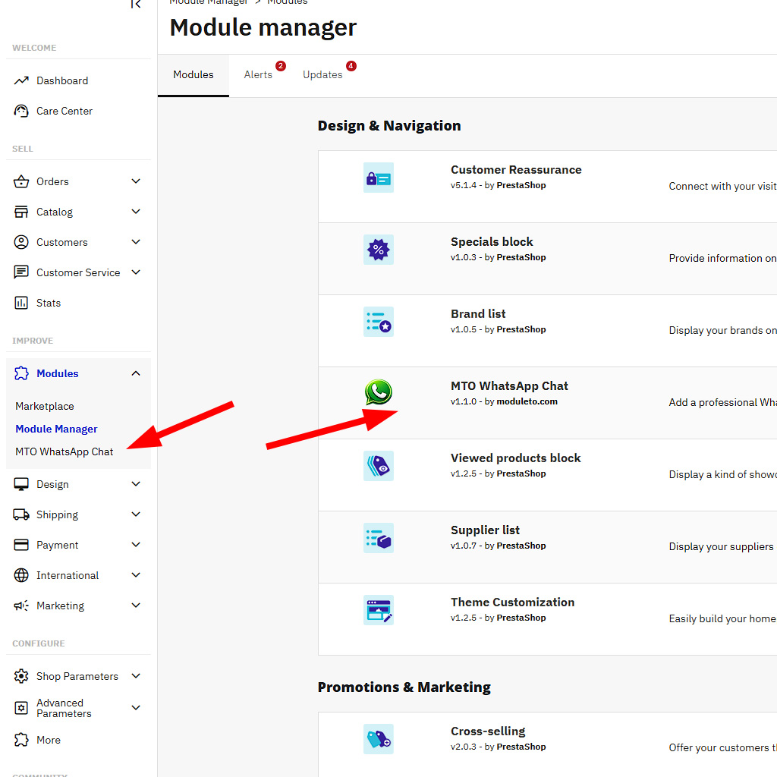Click the Customer Reassurance module icon
777x777 pixels.
pyautogui.click(x=378, y=178)
